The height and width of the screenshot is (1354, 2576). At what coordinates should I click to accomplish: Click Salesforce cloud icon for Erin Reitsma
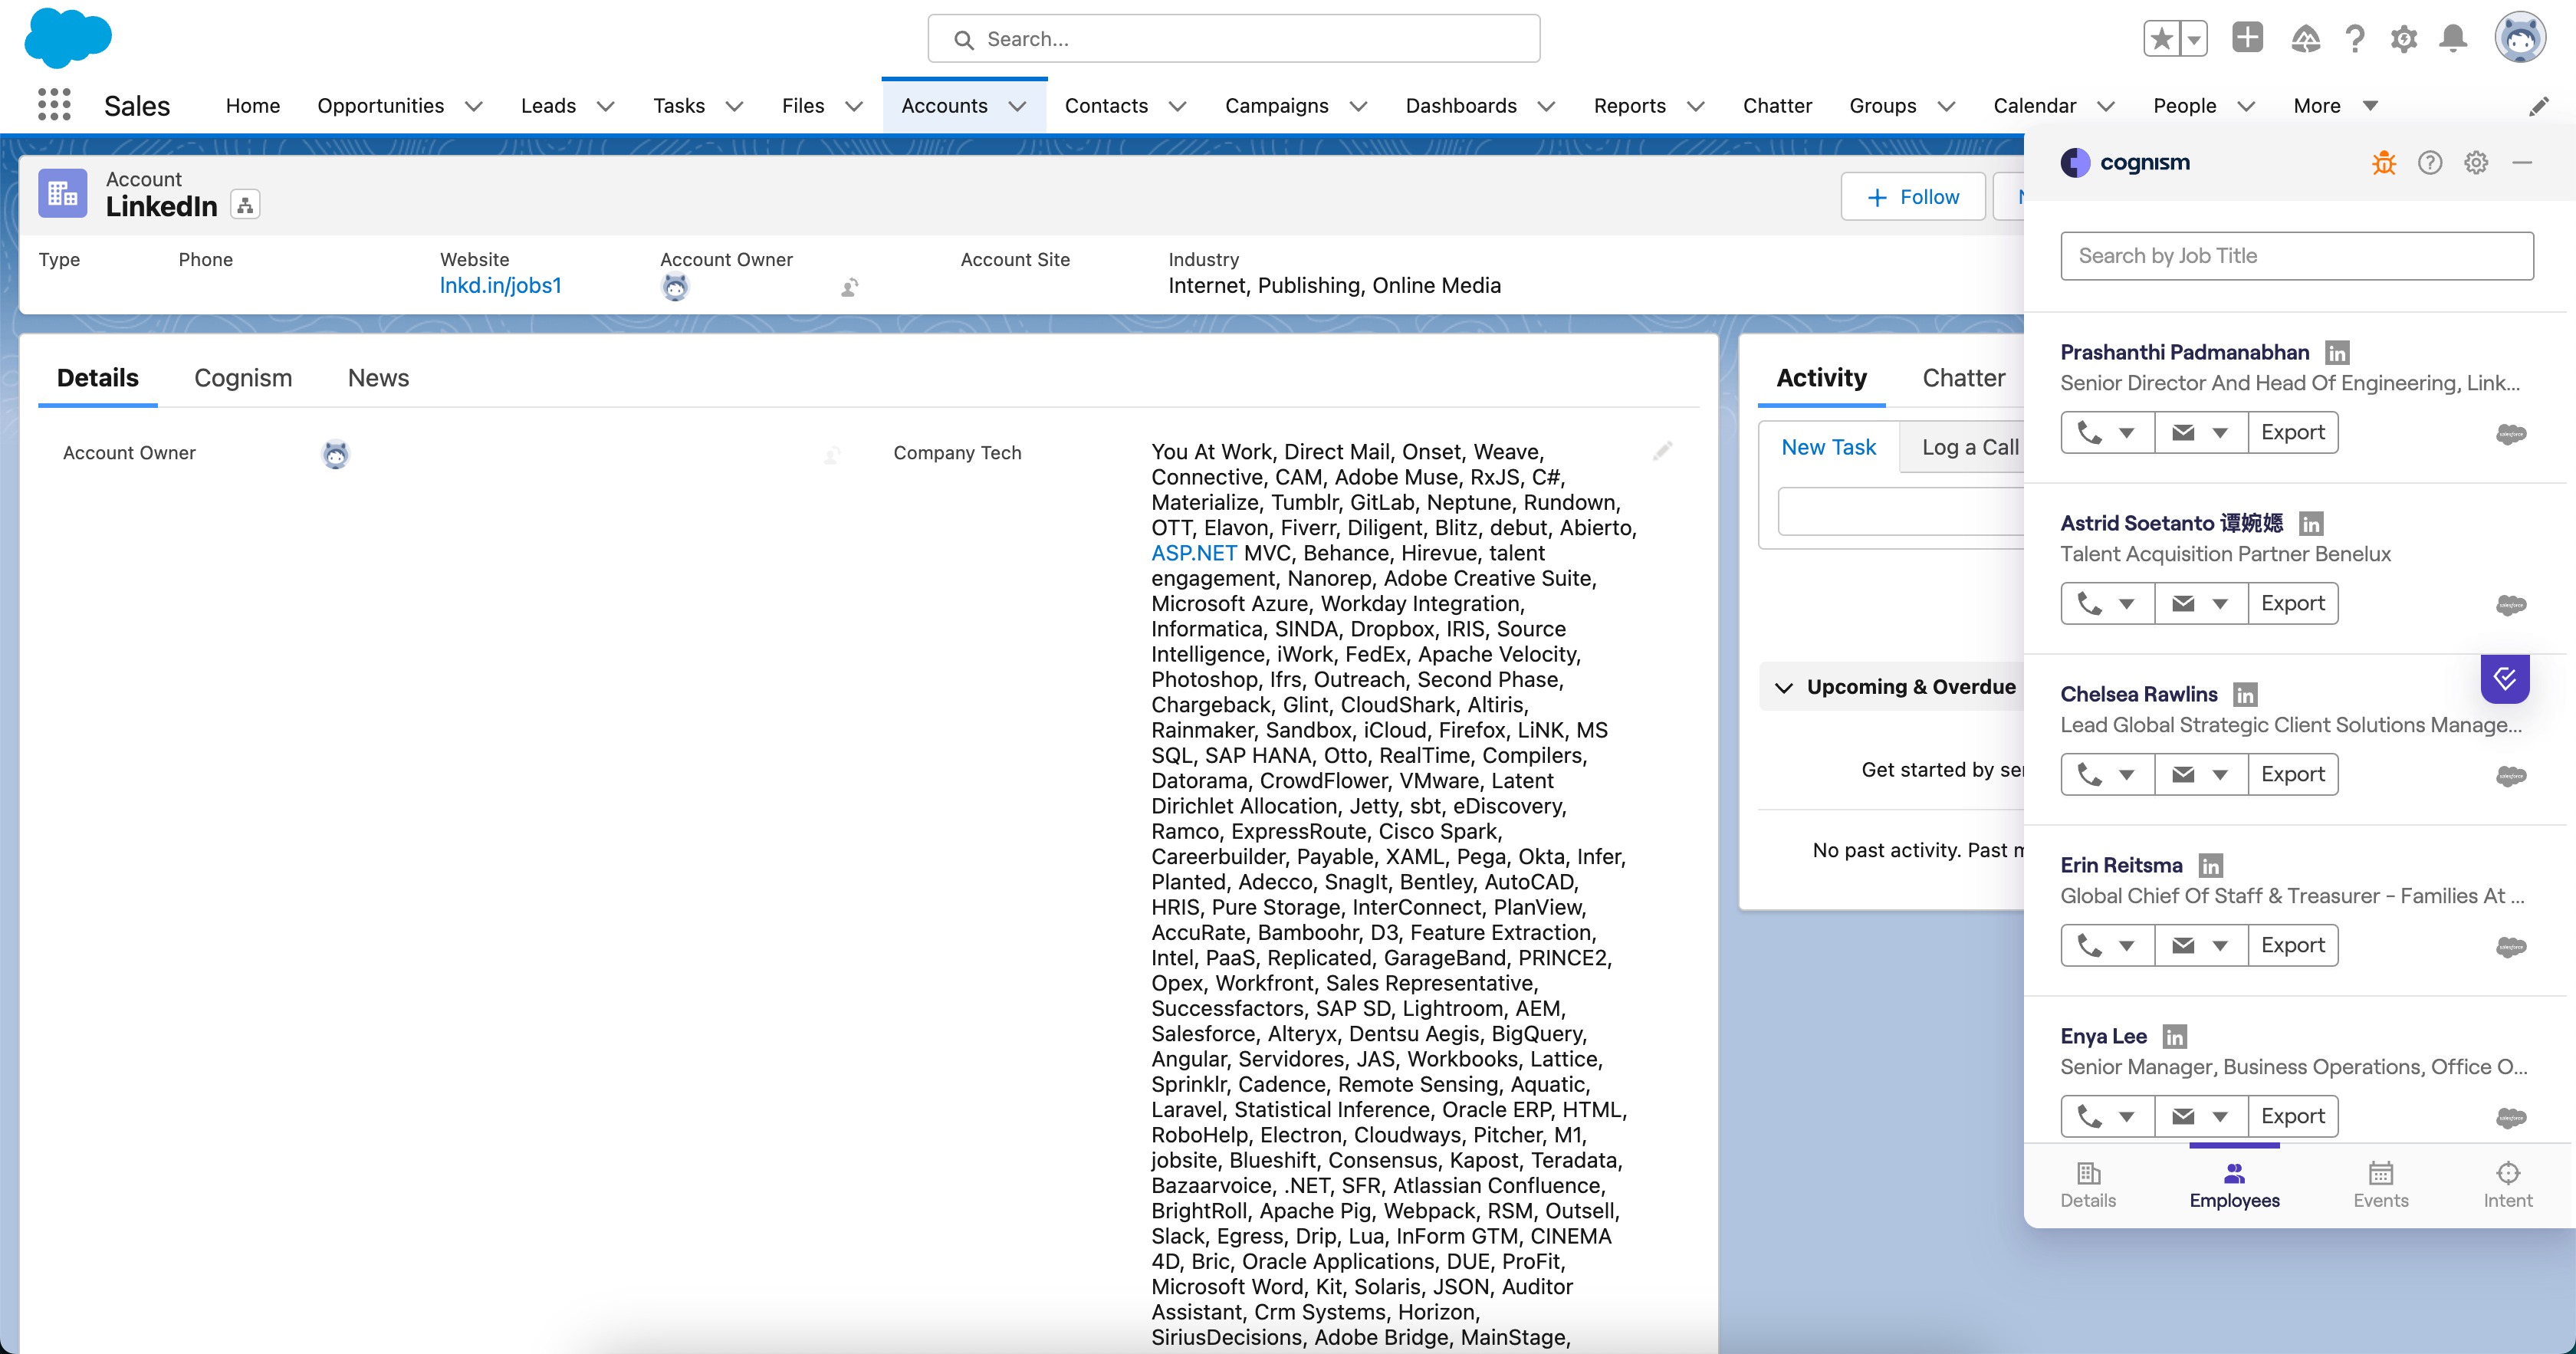(2511, 946)
